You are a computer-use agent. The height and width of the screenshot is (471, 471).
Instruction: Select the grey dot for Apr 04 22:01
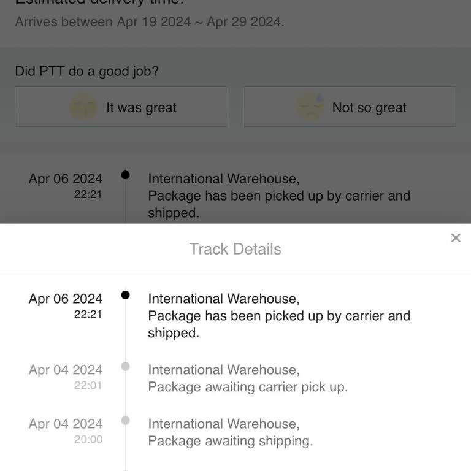pos(126,367)
